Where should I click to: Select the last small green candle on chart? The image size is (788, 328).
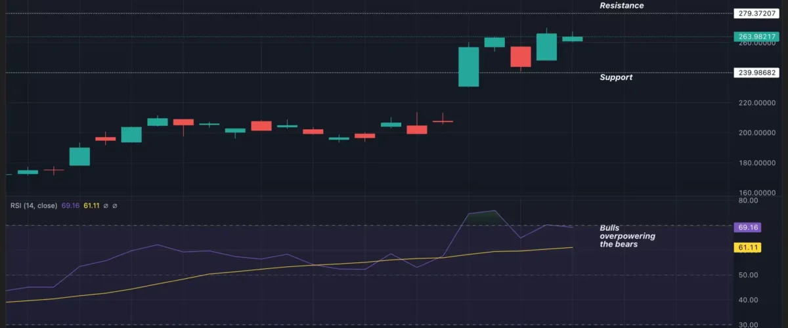(572, 39)
